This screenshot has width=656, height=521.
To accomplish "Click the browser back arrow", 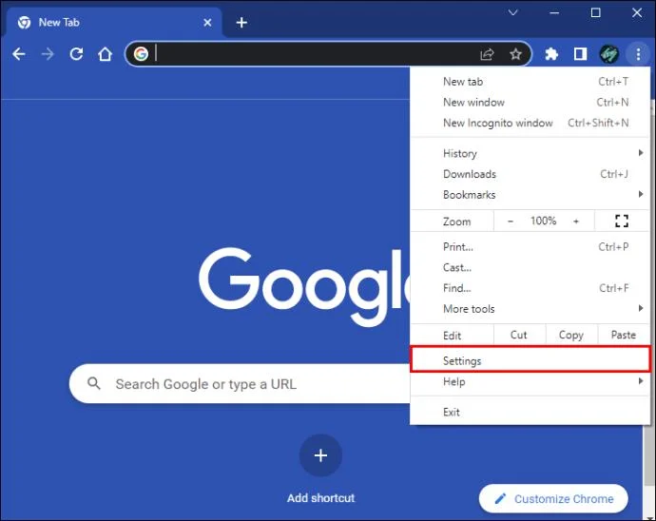I will (19, 54).
